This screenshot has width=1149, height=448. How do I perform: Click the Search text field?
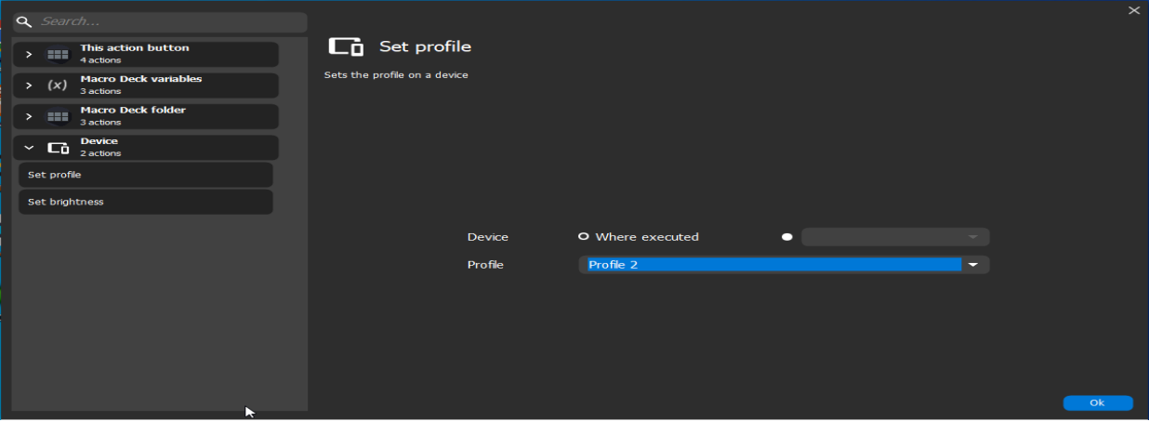167,21
